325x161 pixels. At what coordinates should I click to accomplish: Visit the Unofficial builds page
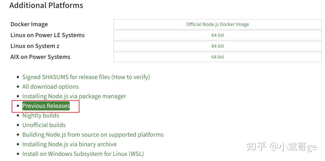pyautogui.click(x=44, y=125)
